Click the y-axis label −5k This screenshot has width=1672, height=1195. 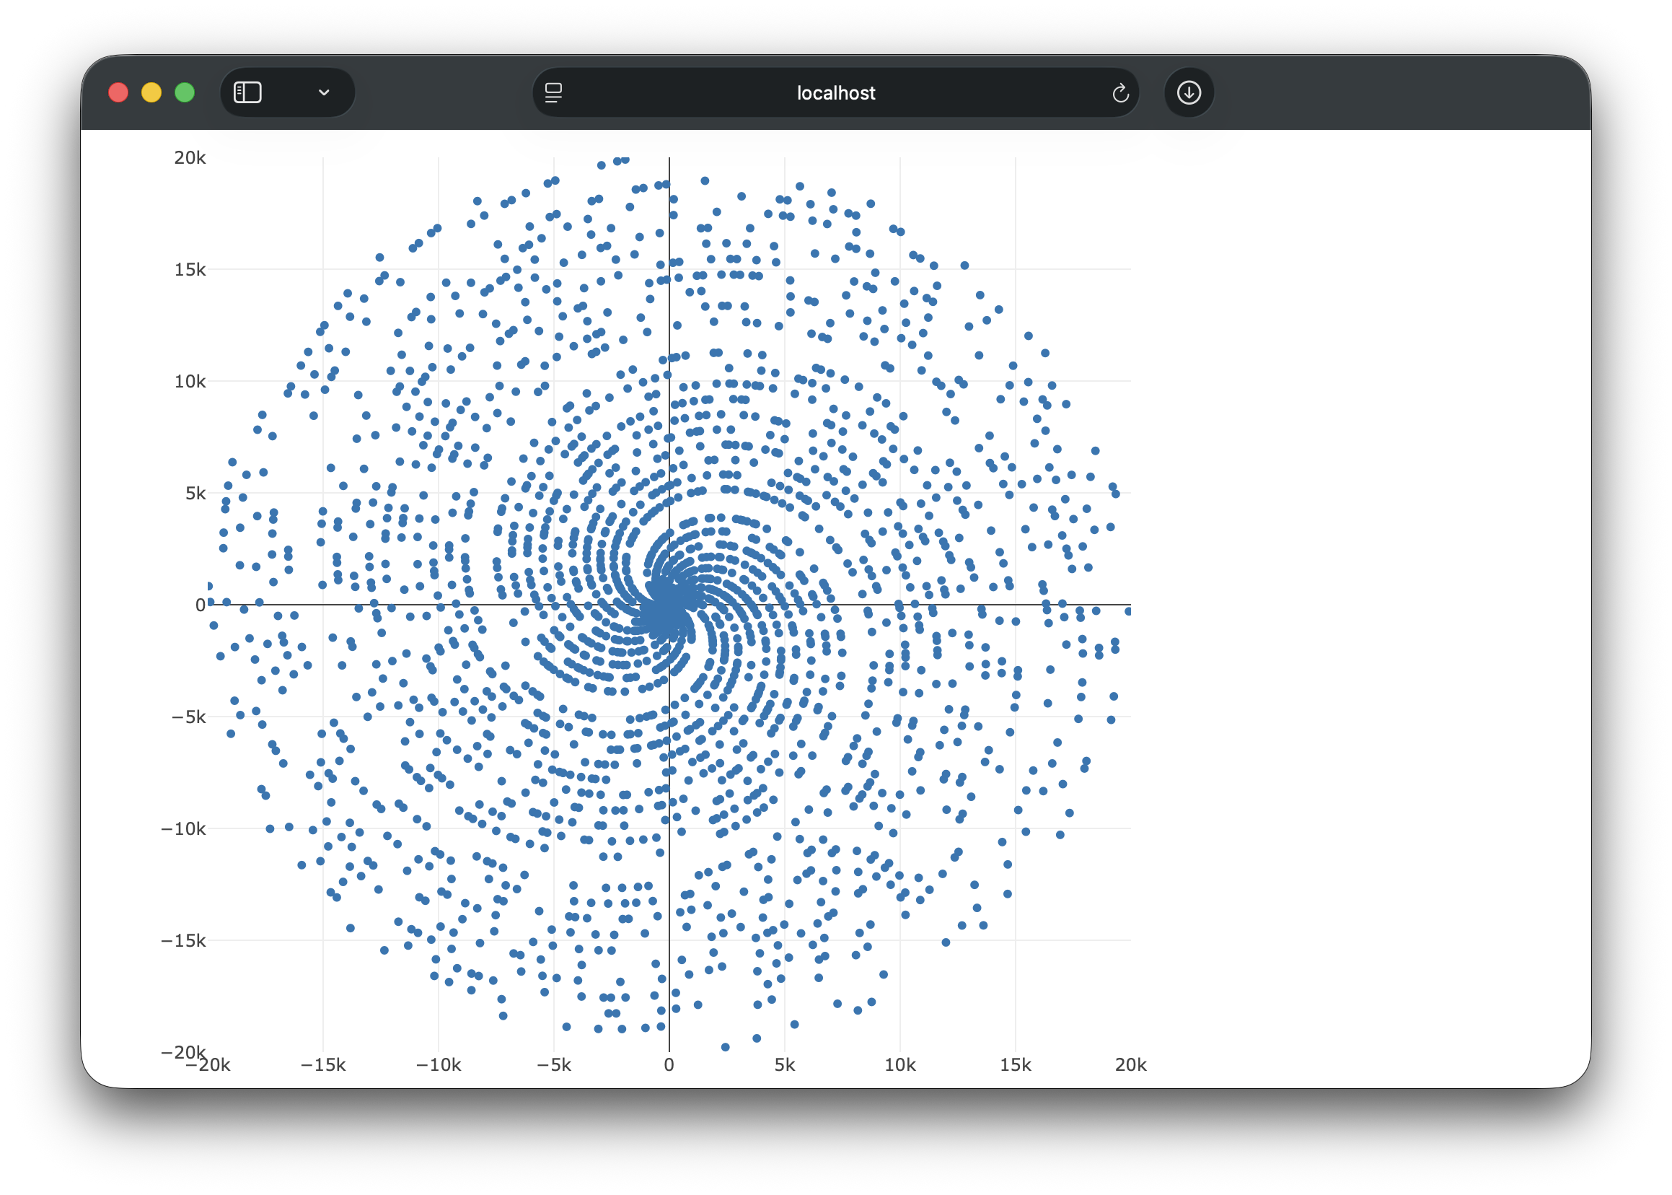tap(188, 717)
